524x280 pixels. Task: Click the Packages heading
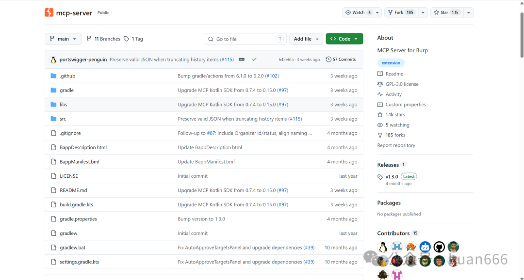coord(389,203)
